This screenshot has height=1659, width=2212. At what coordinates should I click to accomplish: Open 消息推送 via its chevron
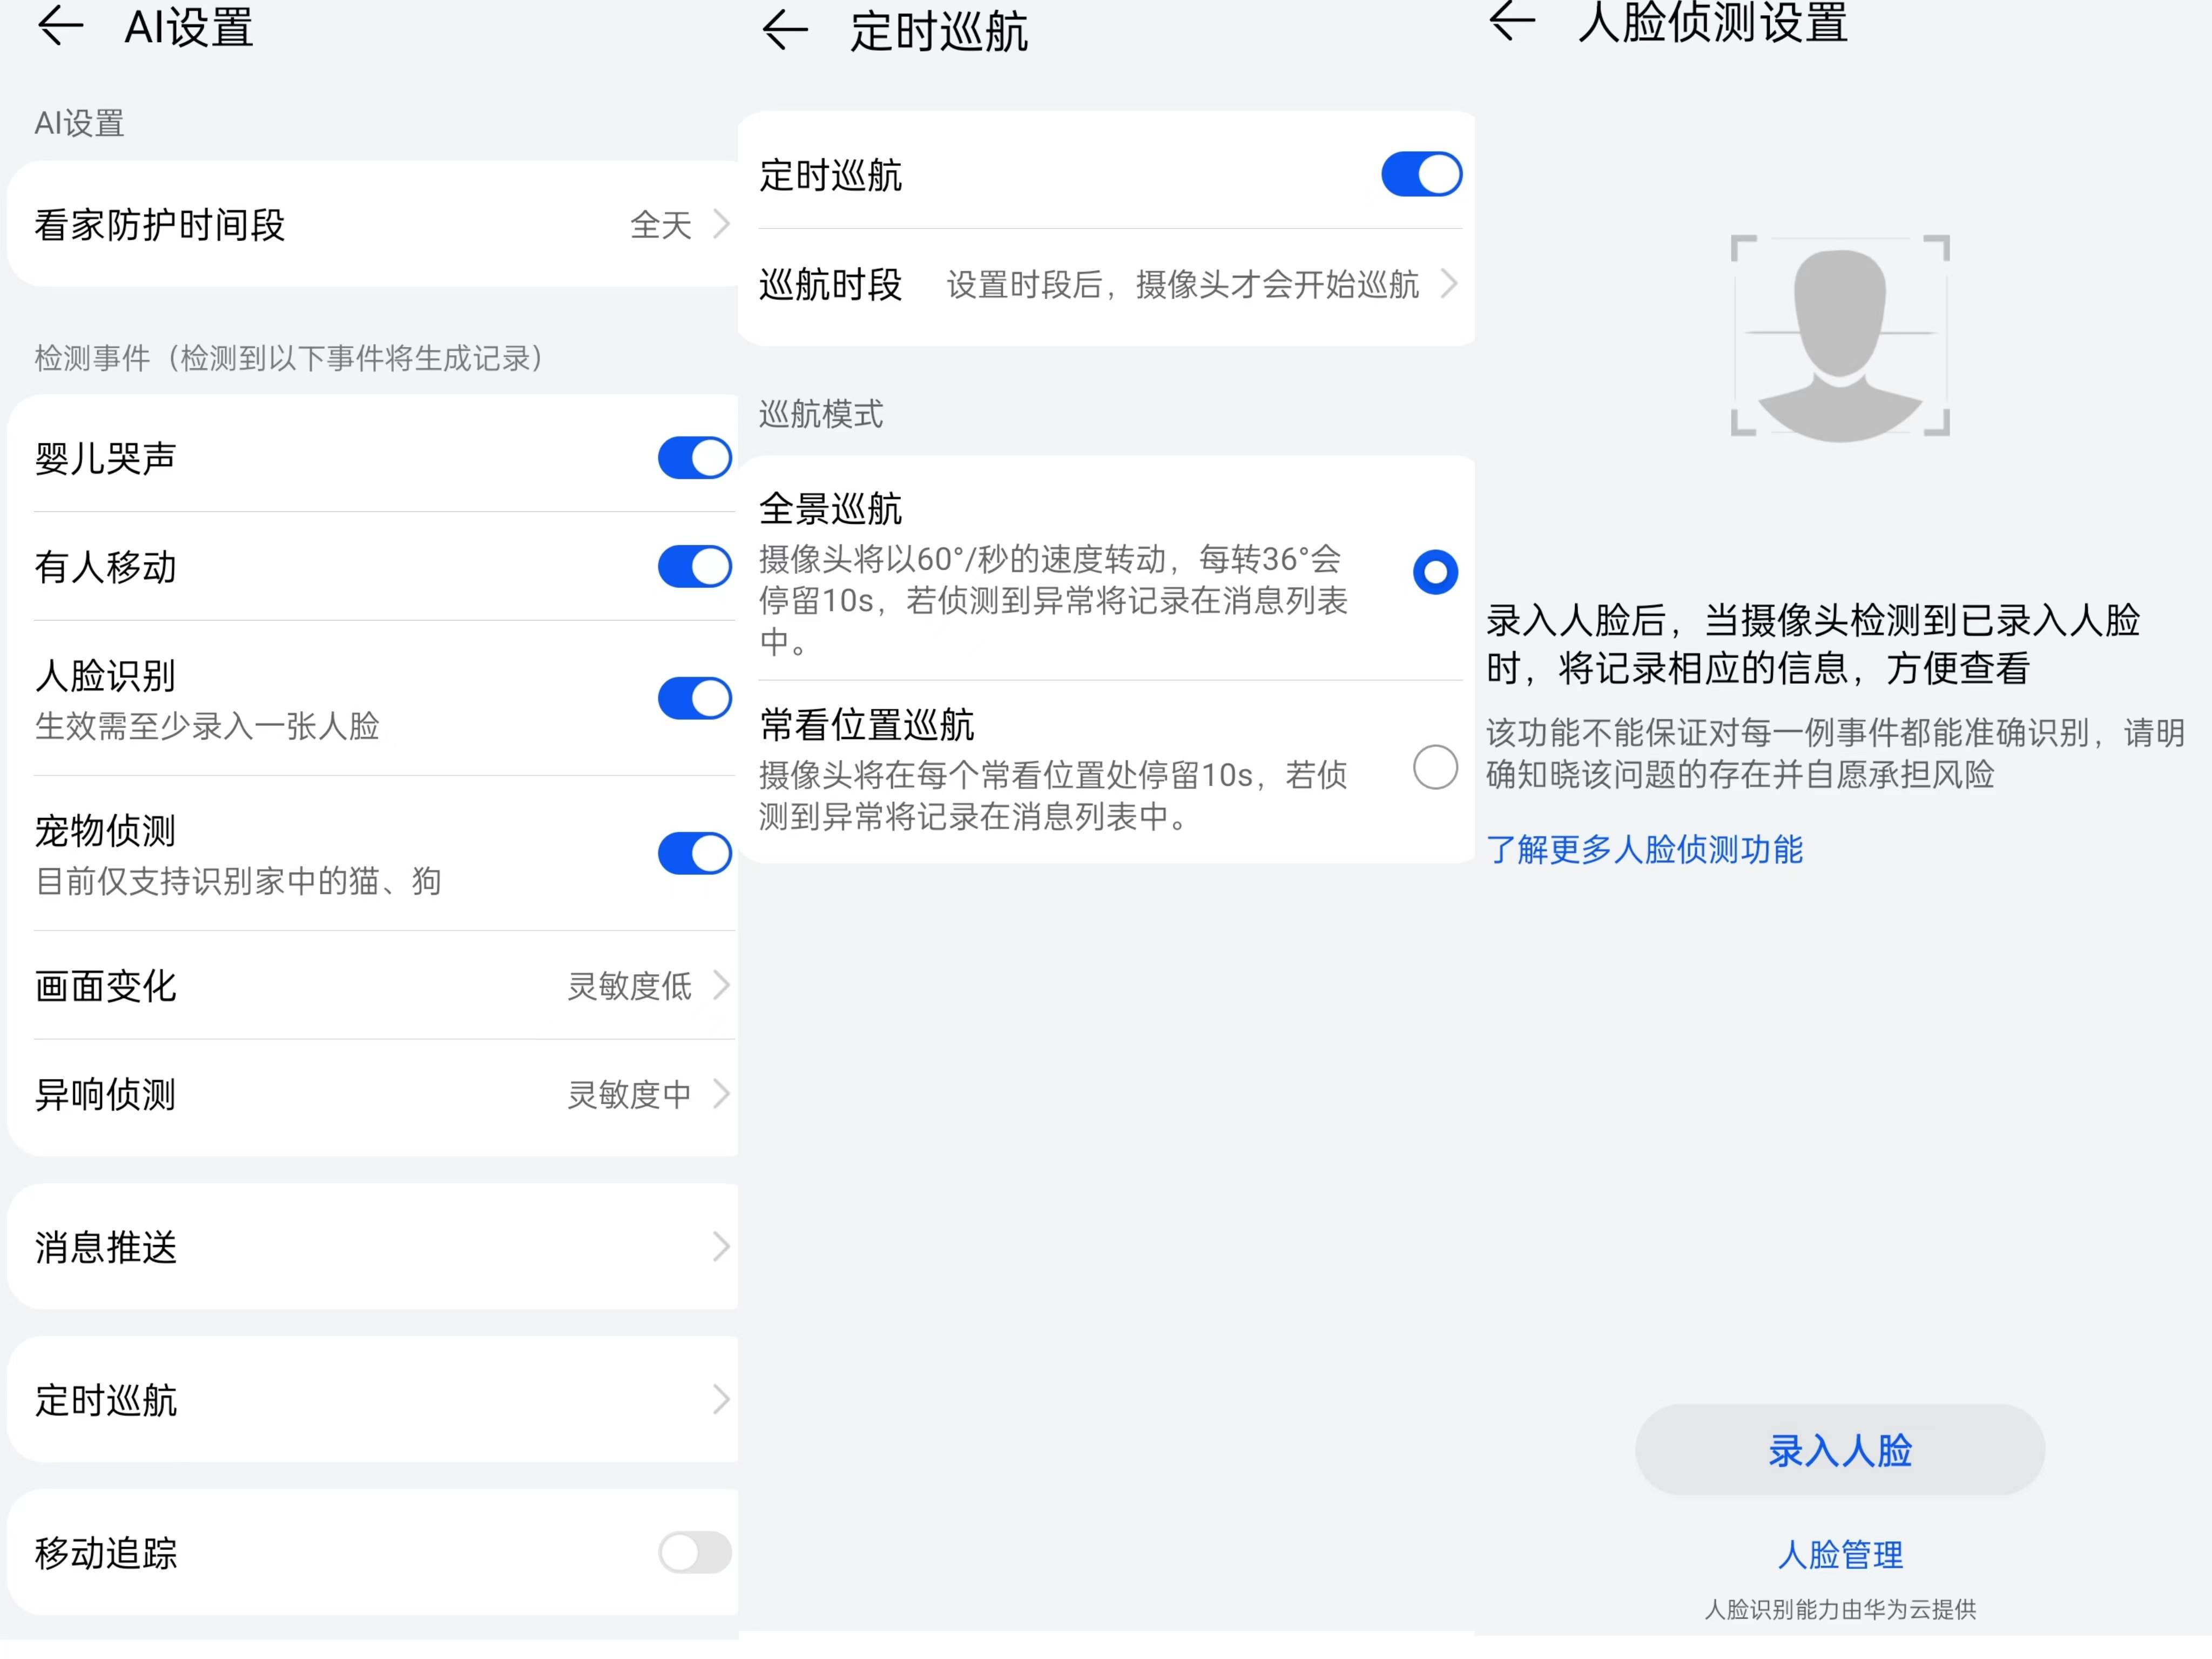pyautogui.click(x=721, y=1246)
